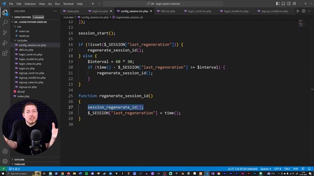314x176 pixels.
Task: Expand the Timeline section
Action: click(x=35, y=164)
